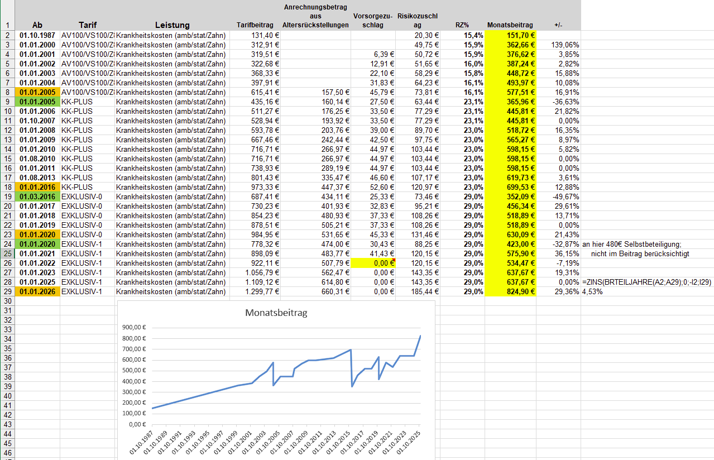Click Leistung cell in the 01.01.2023 row
Image resolution: width=714 pixels, height=460 pixels.
(172, 272)
